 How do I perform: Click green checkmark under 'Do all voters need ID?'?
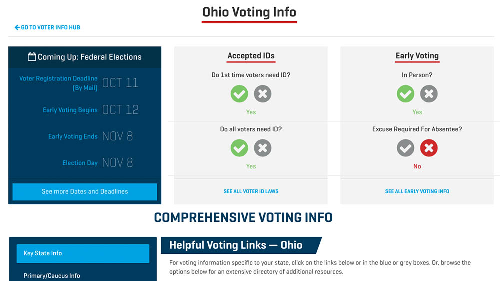pos(239,148)
